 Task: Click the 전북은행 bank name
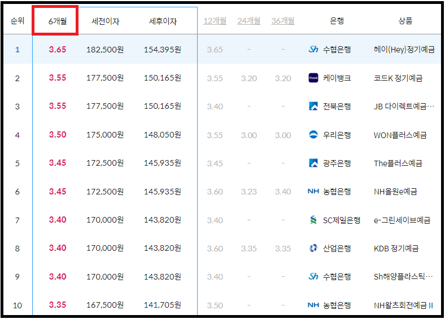pyautogui.click(x=337, y=107)
